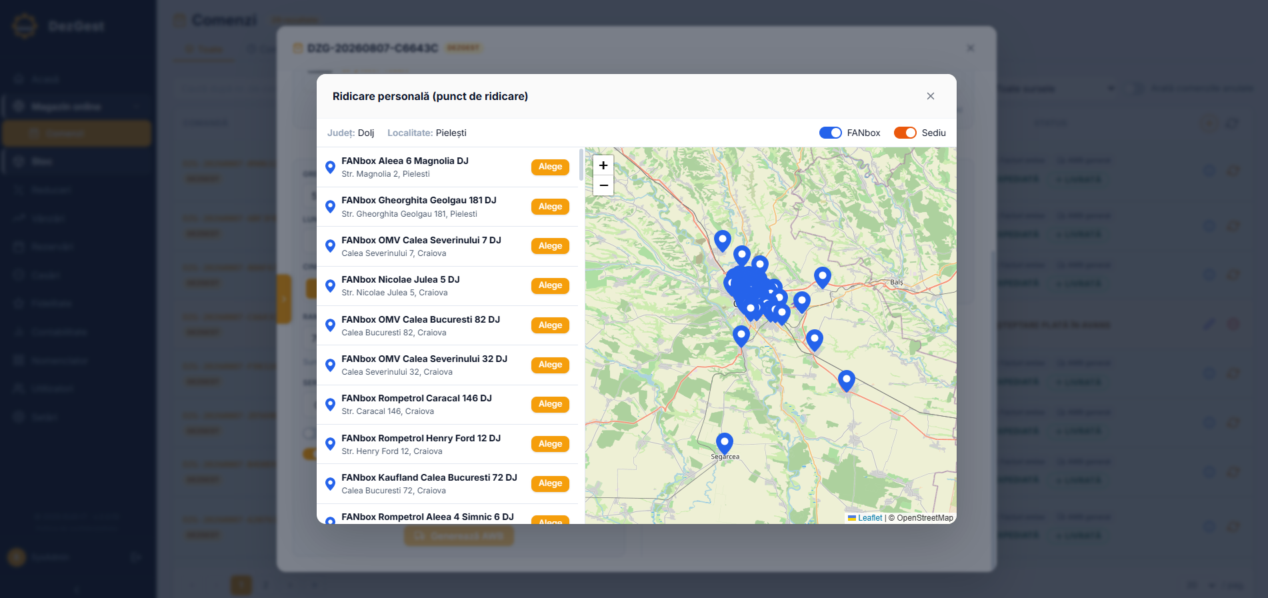This screenshot has width=1268, height=598.
Task: Choose FANbox OMV Calea Severinului 7 with Alege
Action: pos(550,246)
